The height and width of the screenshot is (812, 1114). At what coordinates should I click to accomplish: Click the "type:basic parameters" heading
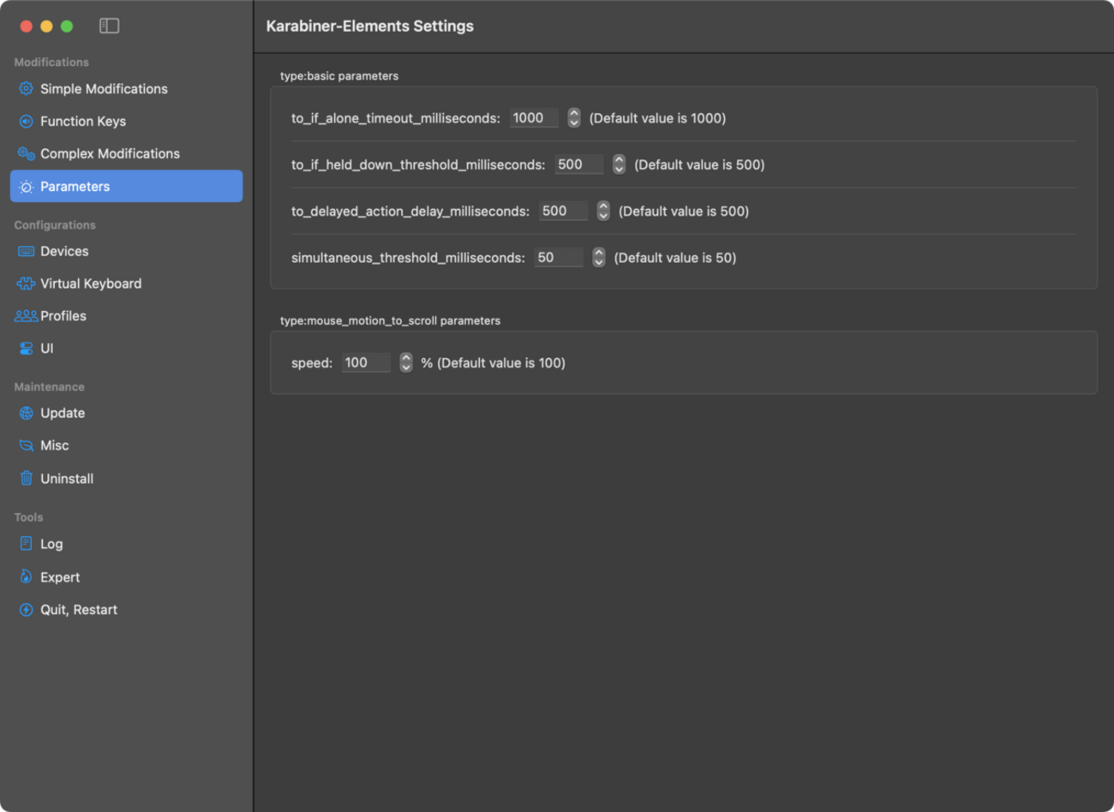pyautogui.click(x=339, y=75)
